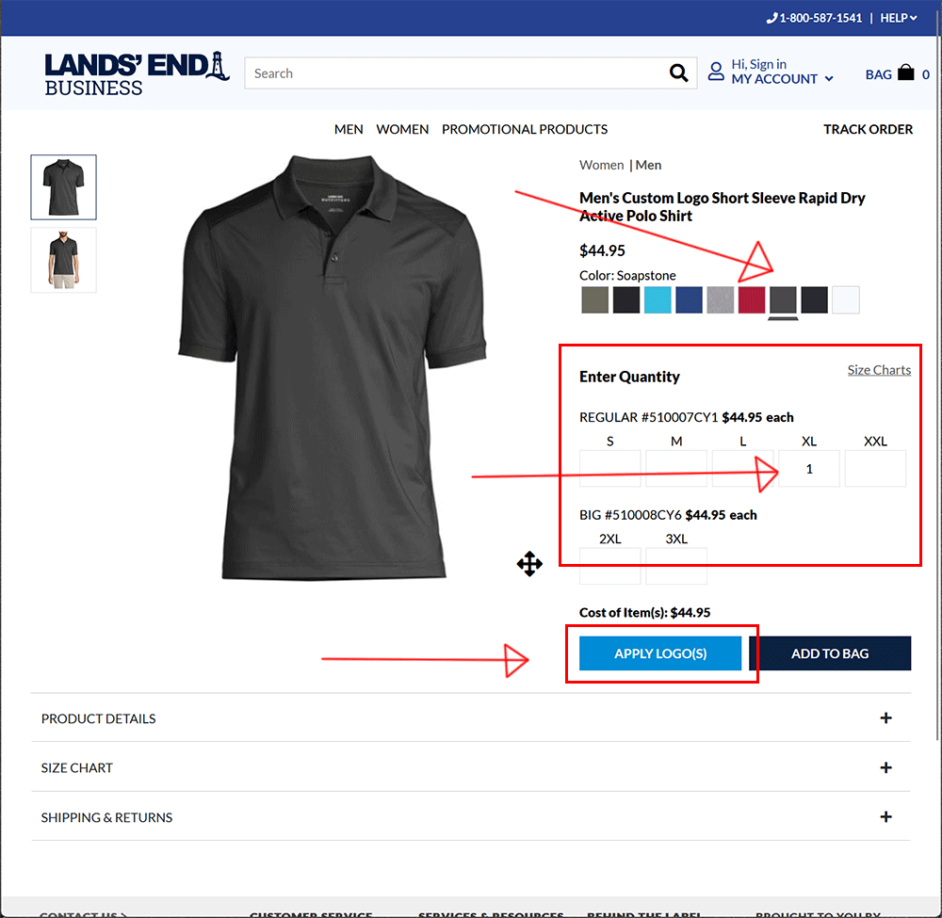Open the My Account dropdown
This screenshot has height=918, width=942.
click(x=782, y=79)
